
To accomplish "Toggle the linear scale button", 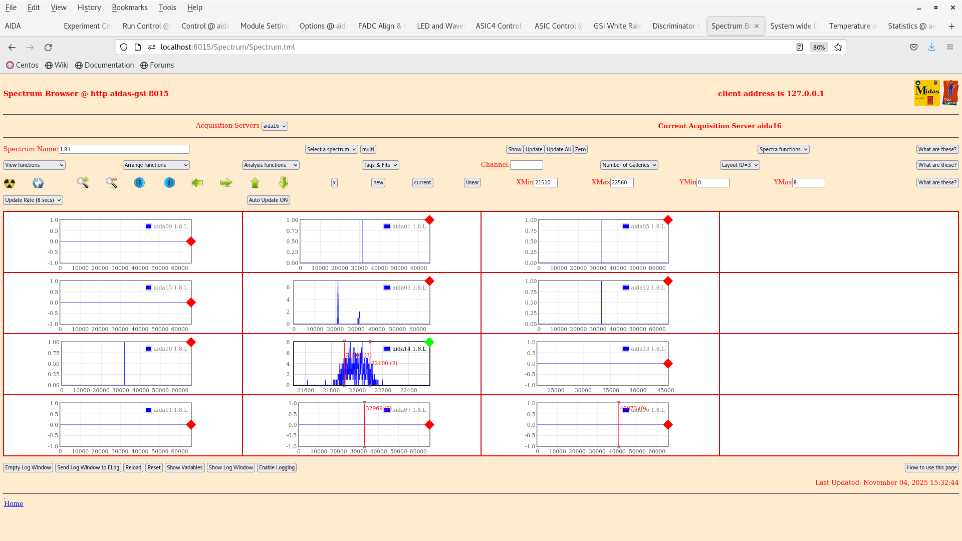I will [x=471, y=182].
